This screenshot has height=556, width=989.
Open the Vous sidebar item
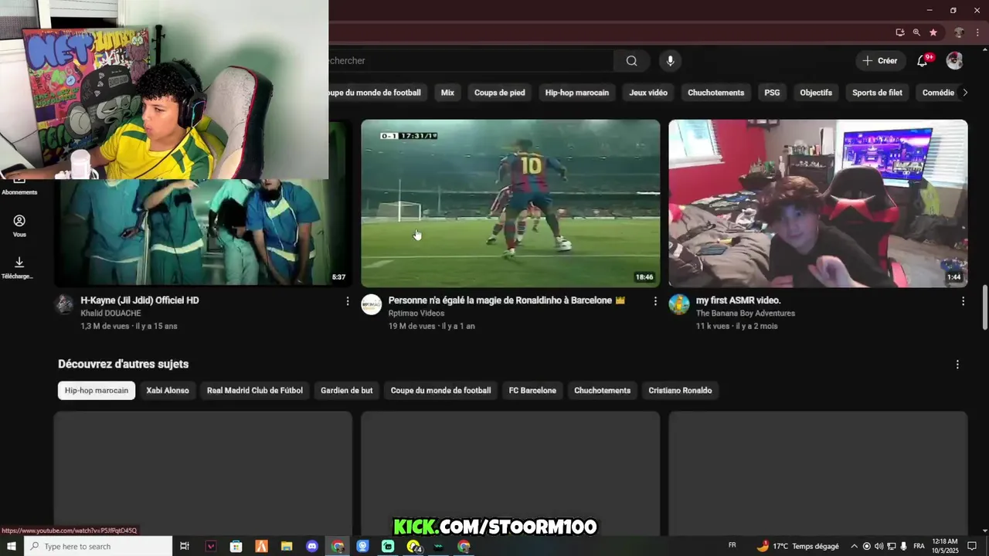coord(19,226)
